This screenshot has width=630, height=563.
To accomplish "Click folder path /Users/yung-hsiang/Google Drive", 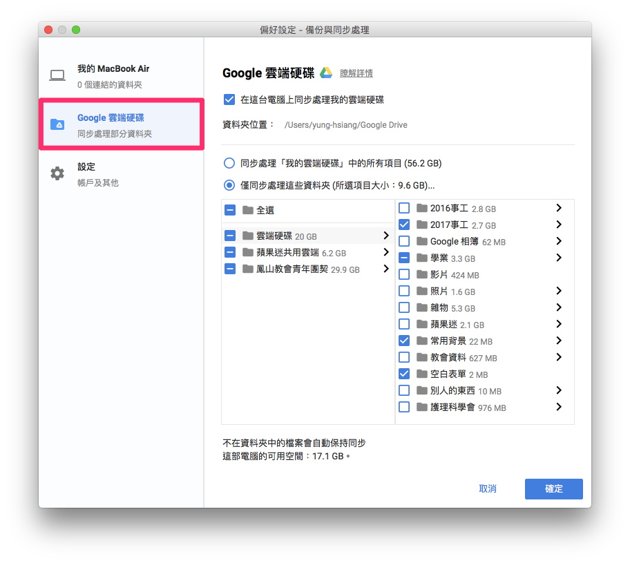I will 345,125.
